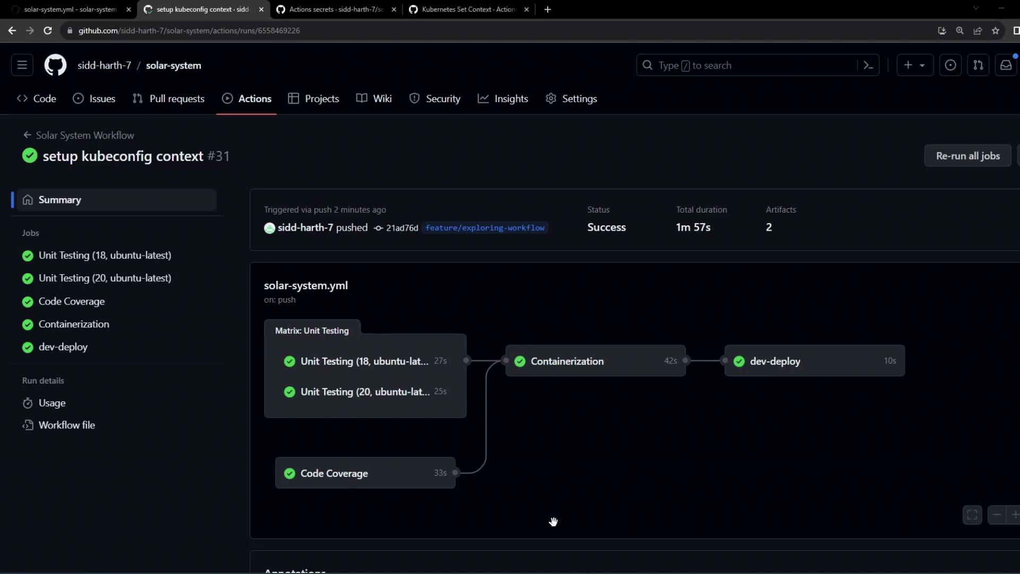This screenshot has height=574, width=1020.
Task: Zoom out the workflow graph
Action: [997, 514]
